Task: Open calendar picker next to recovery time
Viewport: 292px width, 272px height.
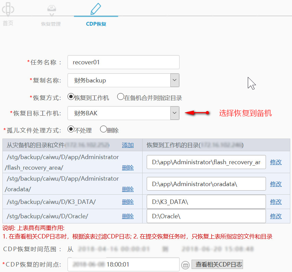Action: point(185,265)
